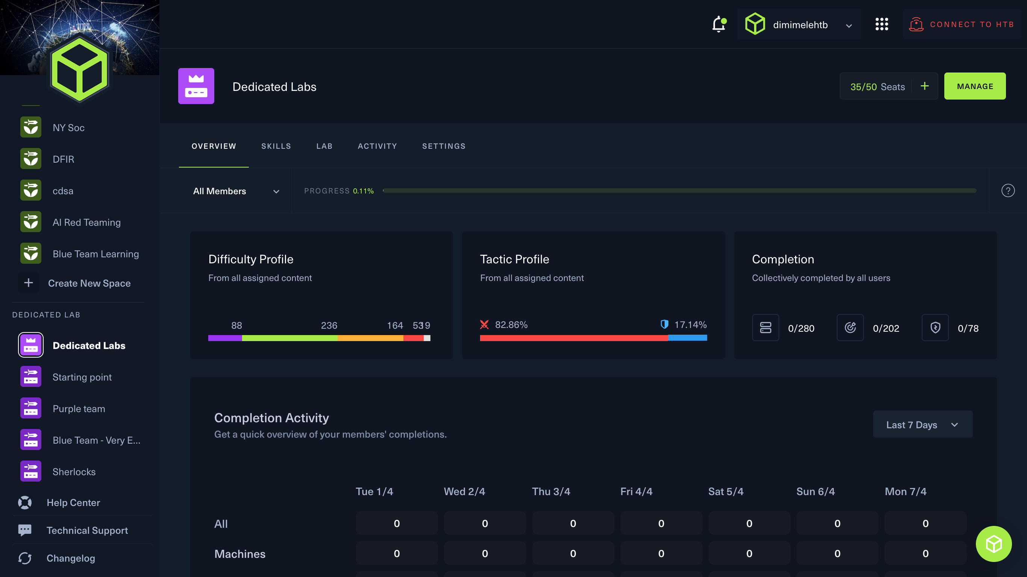Click the Sherlocks lab icon
This screenshot has height=577, width=1027.
tap(31, 471)
